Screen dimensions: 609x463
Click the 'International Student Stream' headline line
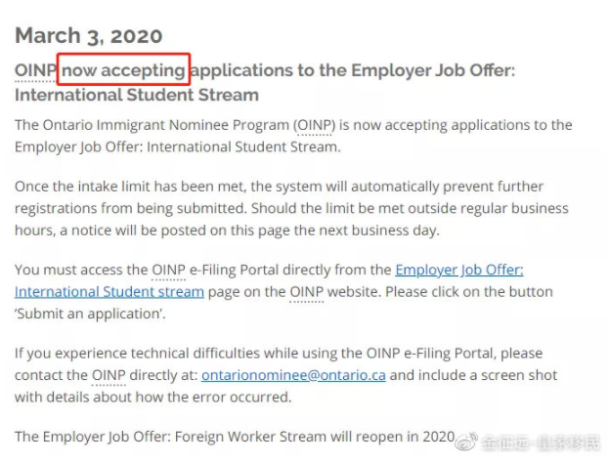(137, 95)
